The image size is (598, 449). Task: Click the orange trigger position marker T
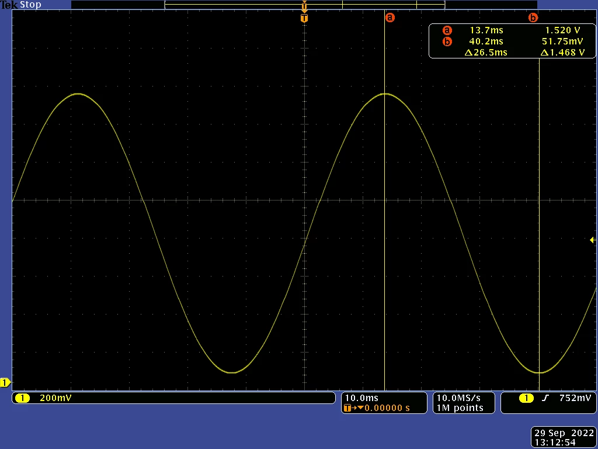[x=304, y=18]
